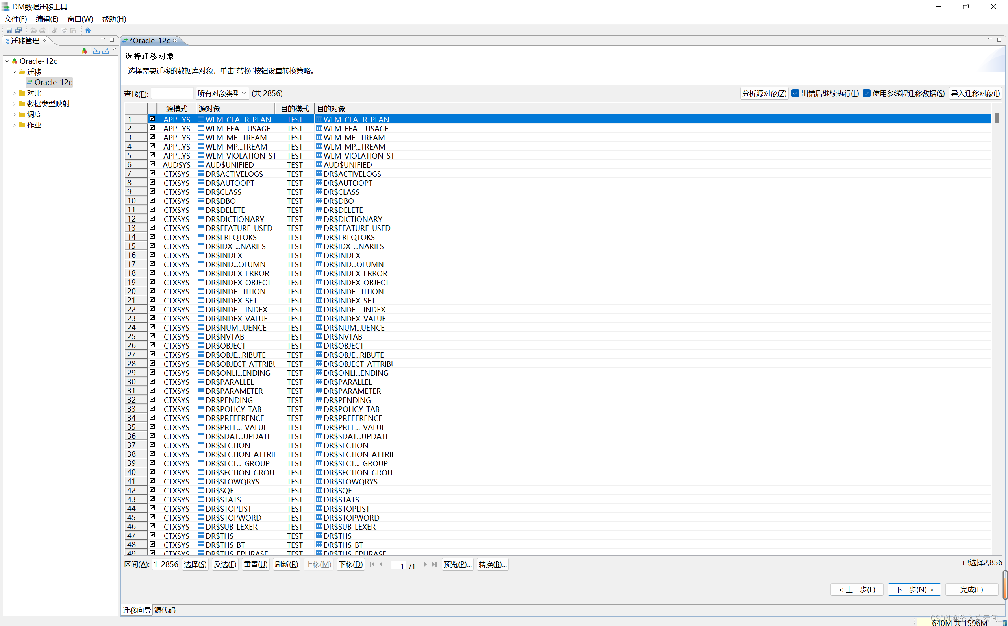1008x626 pixels.
Task: Go to last page arrow
Action: click(434, 564)
